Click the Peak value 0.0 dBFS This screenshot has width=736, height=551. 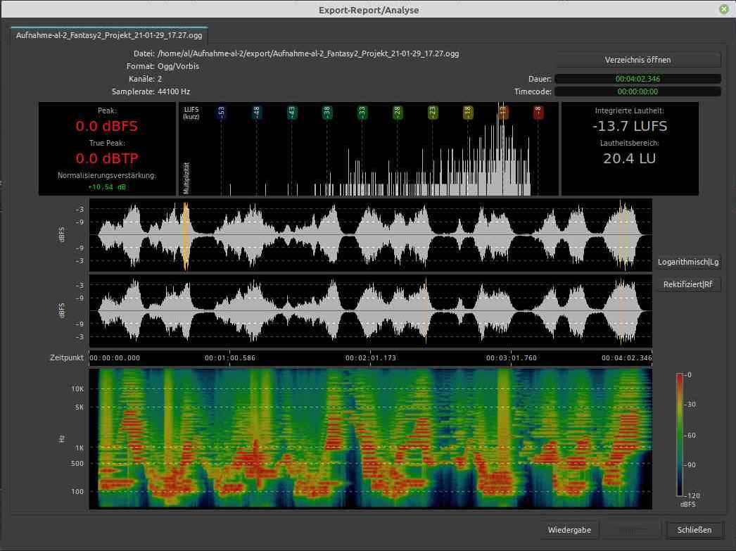107,126
